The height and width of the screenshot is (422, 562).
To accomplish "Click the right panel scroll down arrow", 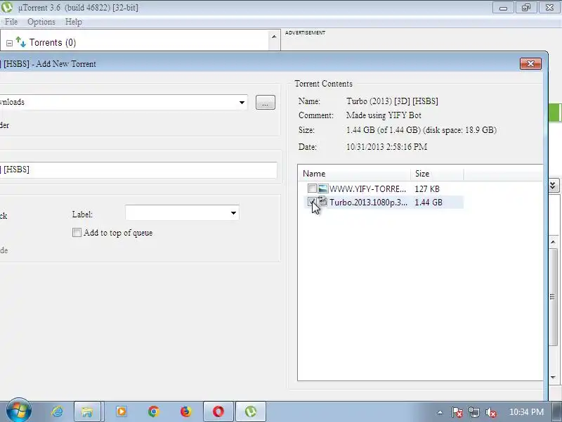I will 553,377.
